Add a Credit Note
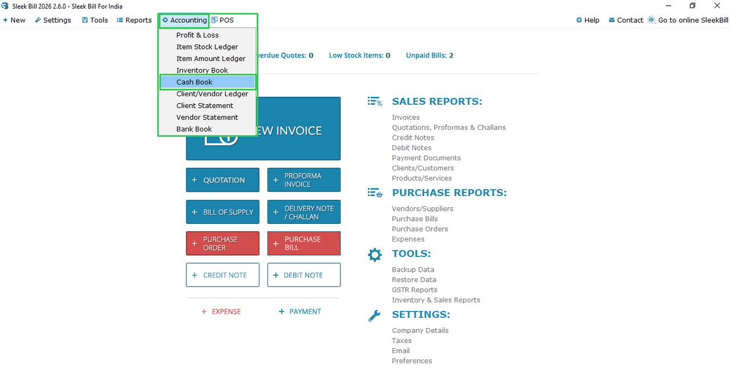The height and width of the screenshot is (389, 730). (x=222, y=275)
